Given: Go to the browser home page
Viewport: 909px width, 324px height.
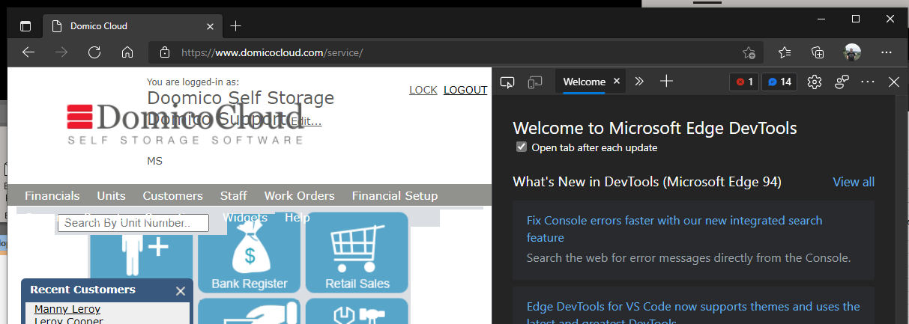Looking at the screenshot, I should tap(127, 52).
